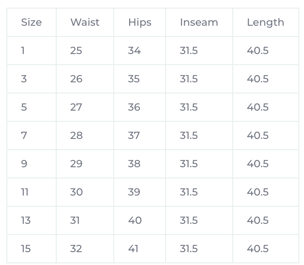Select the waist value 25 cell
The image size is (304, 265).
[76, 51]
